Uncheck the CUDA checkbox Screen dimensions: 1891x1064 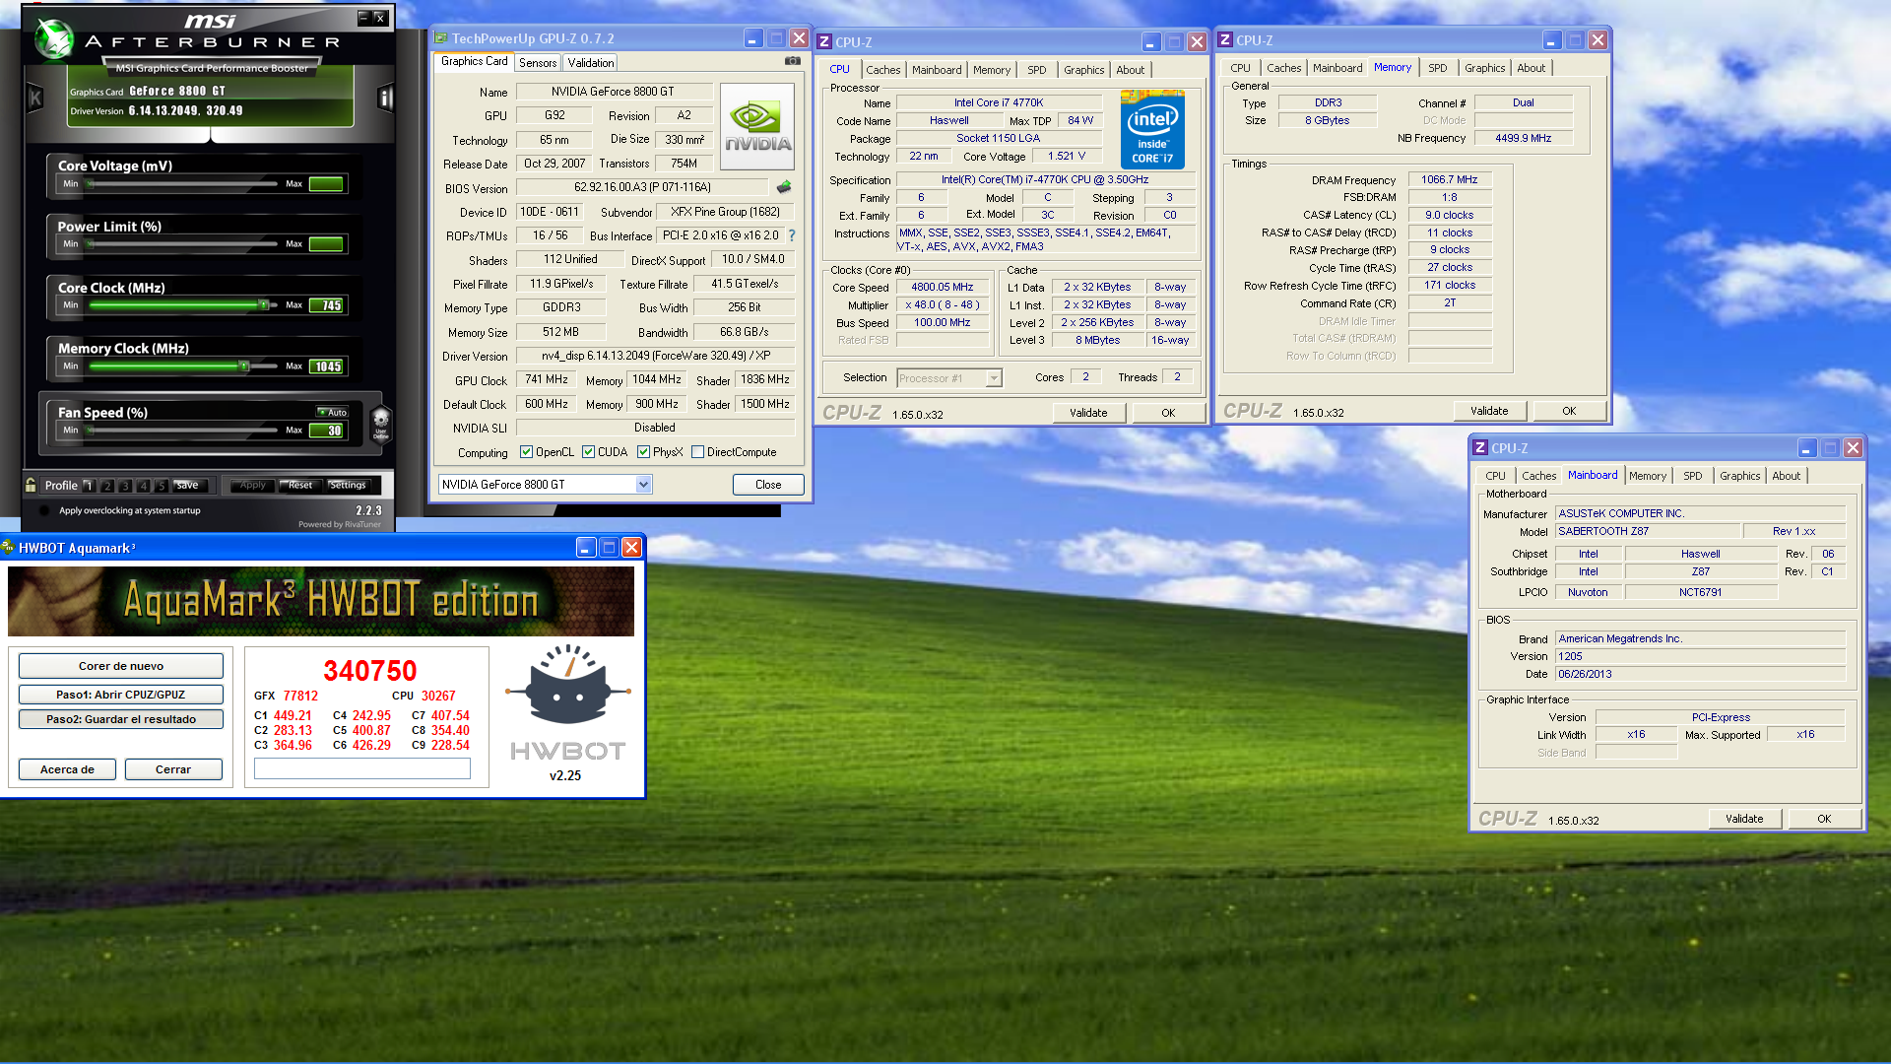(x=588, y=452)
